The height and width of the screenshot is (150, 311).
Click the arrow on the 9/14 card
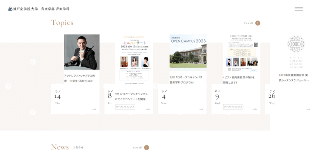pyautogui.click(x=94, y=109)
